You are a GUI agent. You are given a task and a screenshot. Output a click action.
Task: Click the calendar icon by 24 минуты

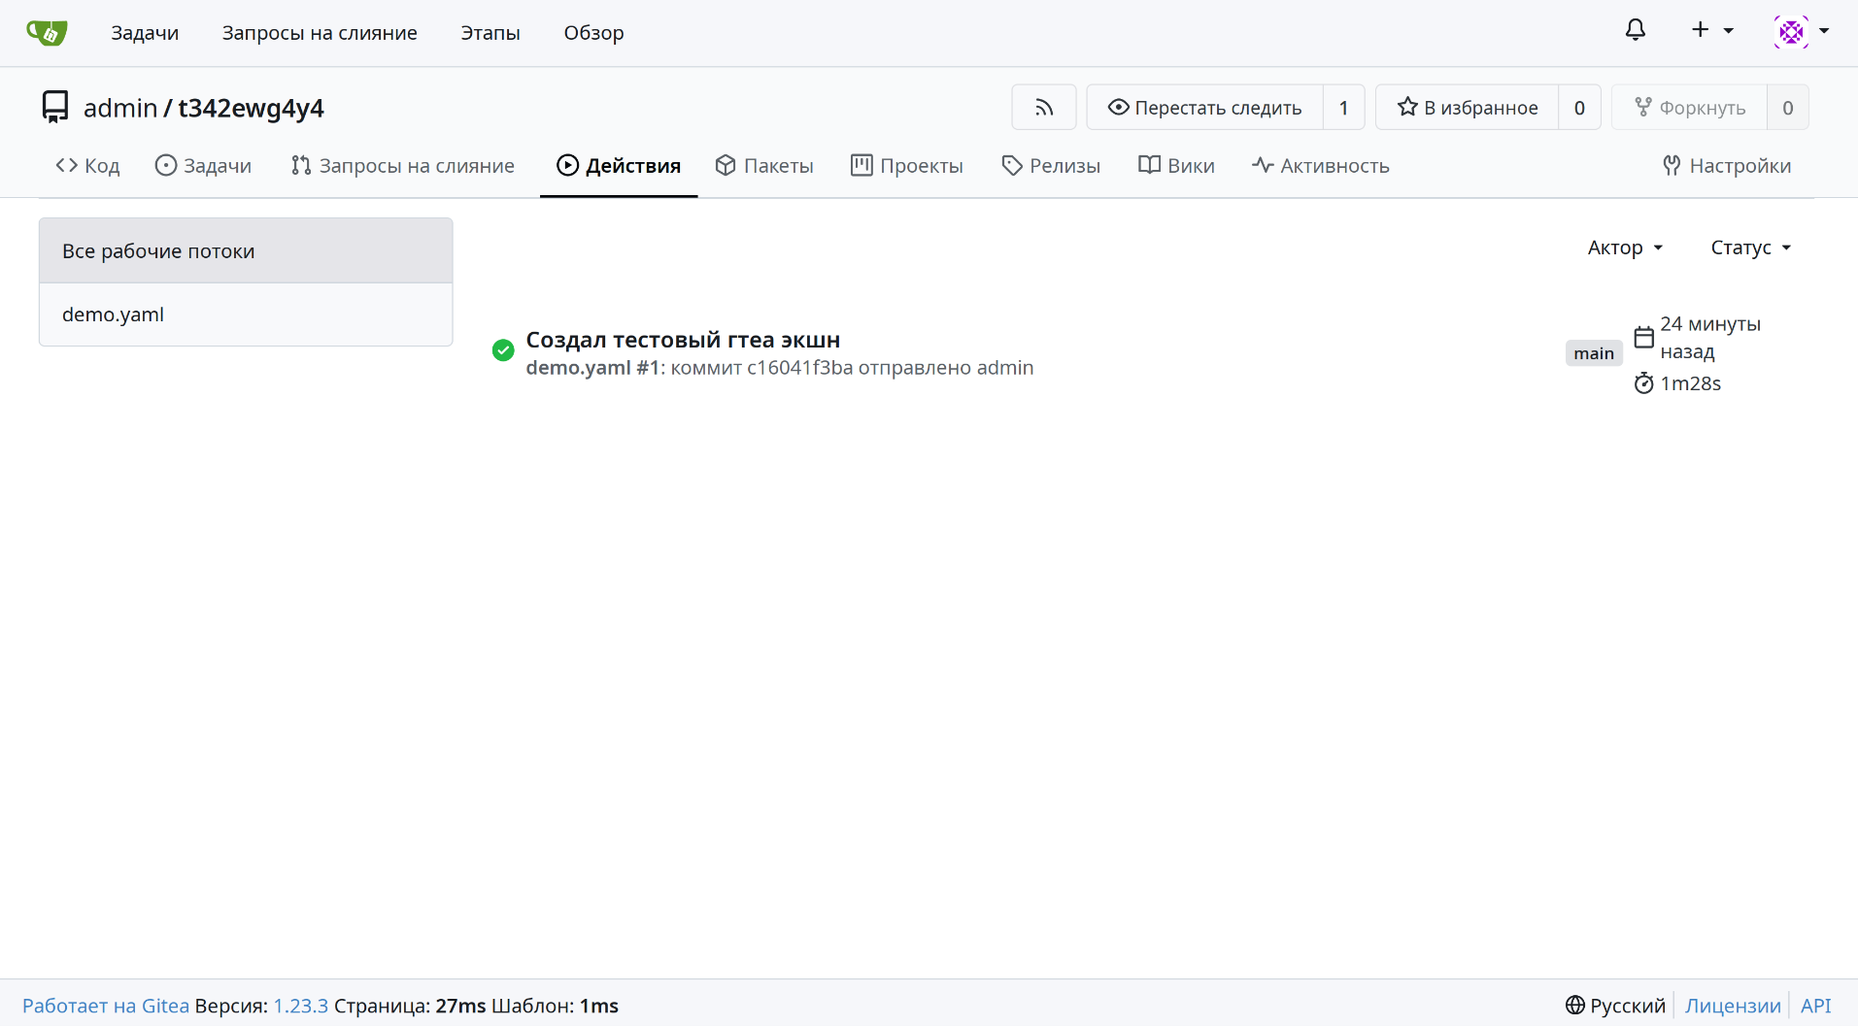coord(1643,337)
